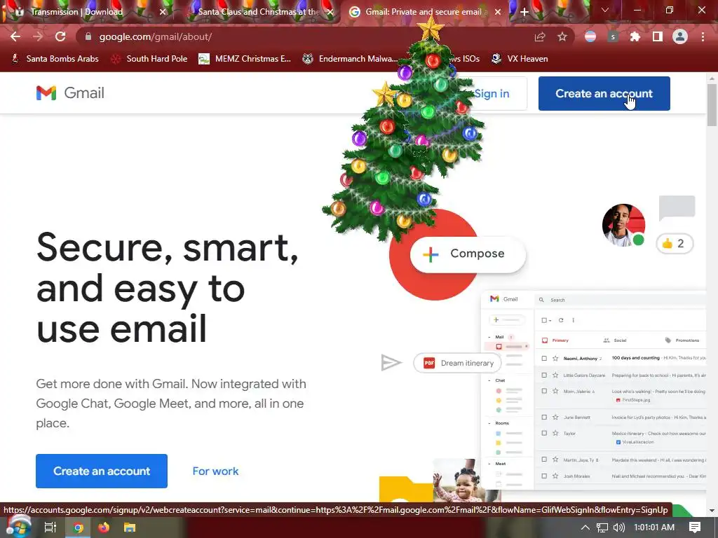This screenshot has width=718, height=538.
Task: Click the refresh icon in Gmail preview
Action: [x=561, y=320]
